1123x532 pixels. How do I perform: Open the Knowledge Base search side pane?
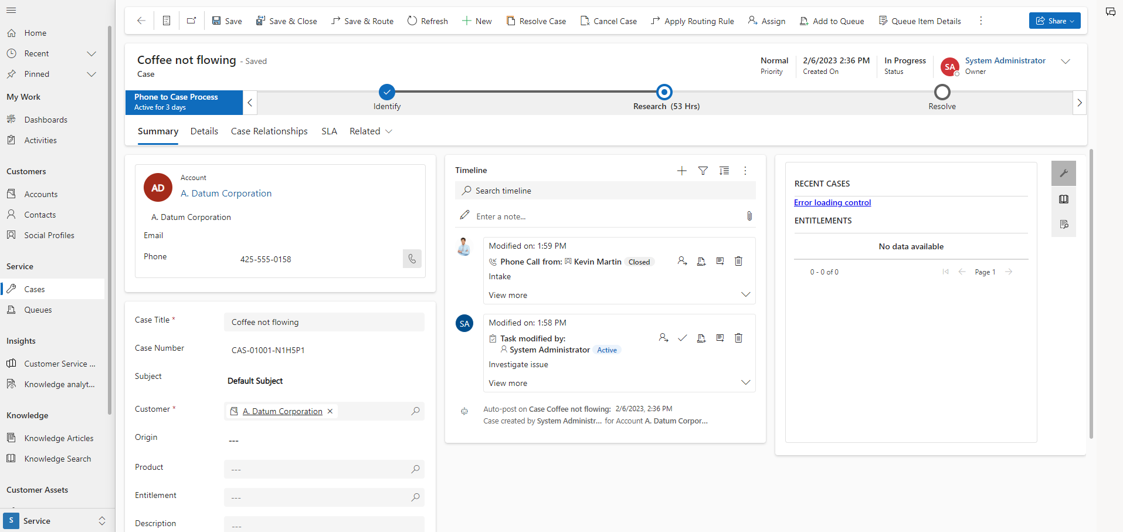click(x=1064, y=199)
